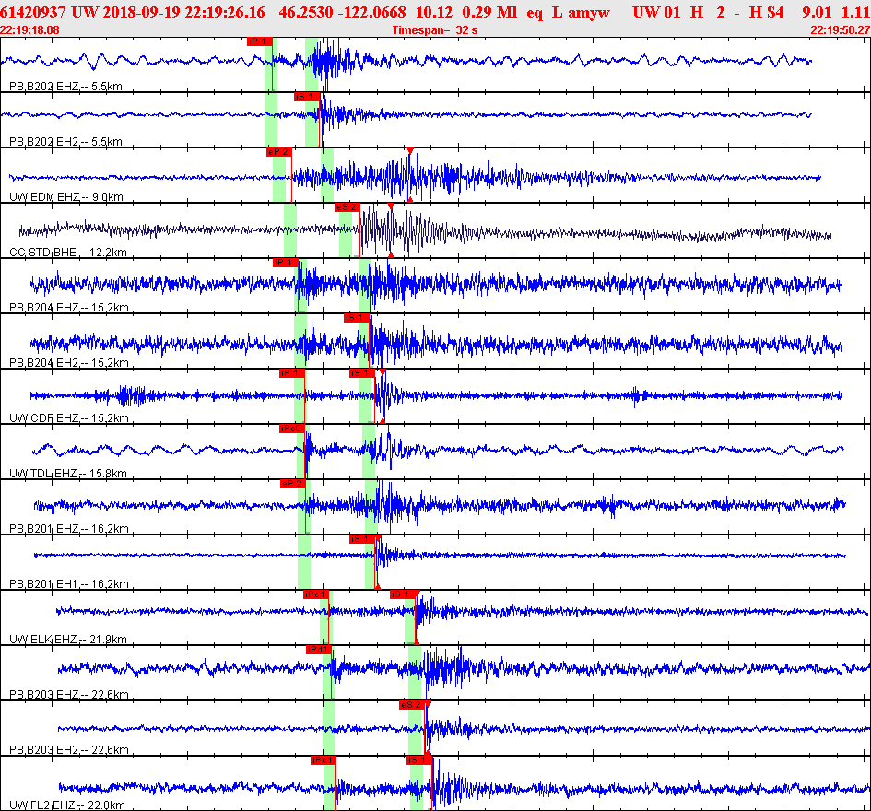Click the PB.B204 EHZ -- 15.2km station label
The image size is (871, 811).
pos(69,307)
